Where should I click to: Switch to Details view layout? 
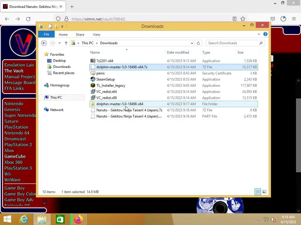(257, 192)
